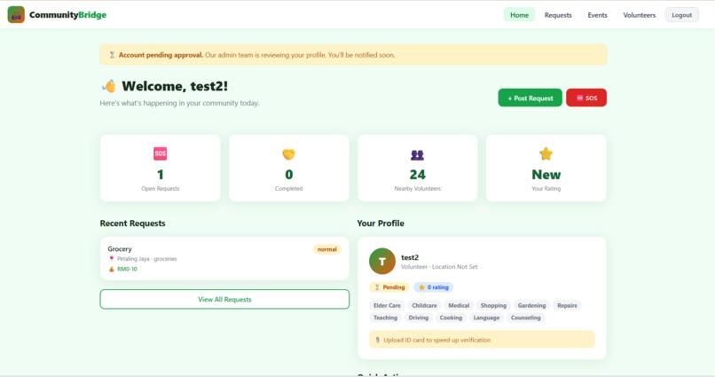
Task: Click the normal priority badge
Action: (327, 249)
